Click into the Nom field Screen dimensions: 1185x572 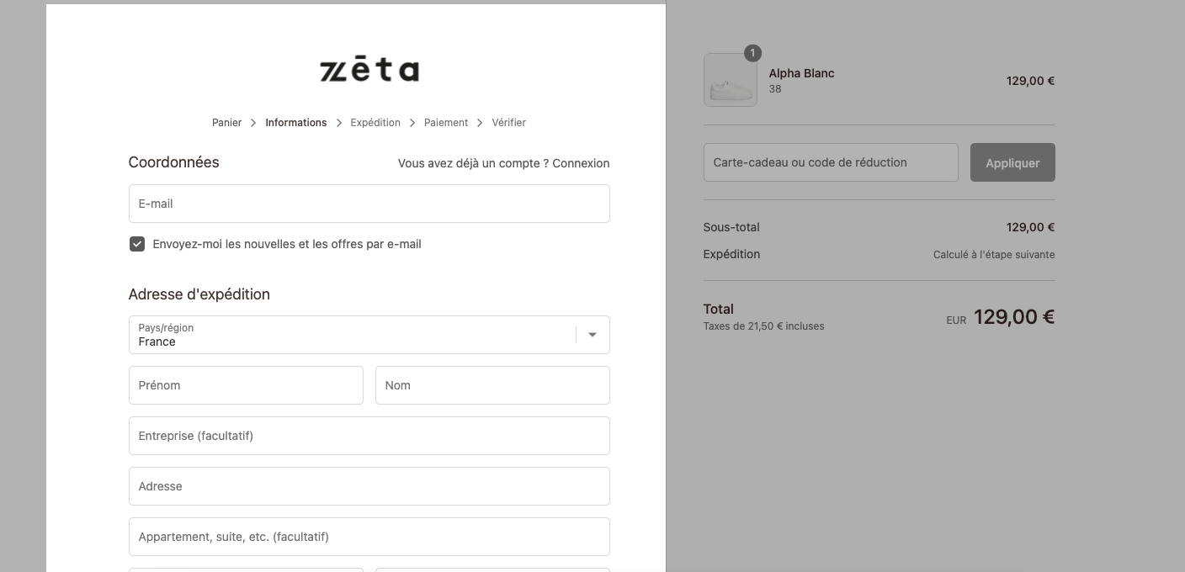click(x=492, y=385)
